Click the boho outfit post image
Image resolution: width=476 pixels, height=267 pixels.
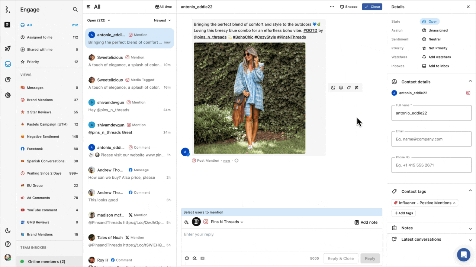250,98
